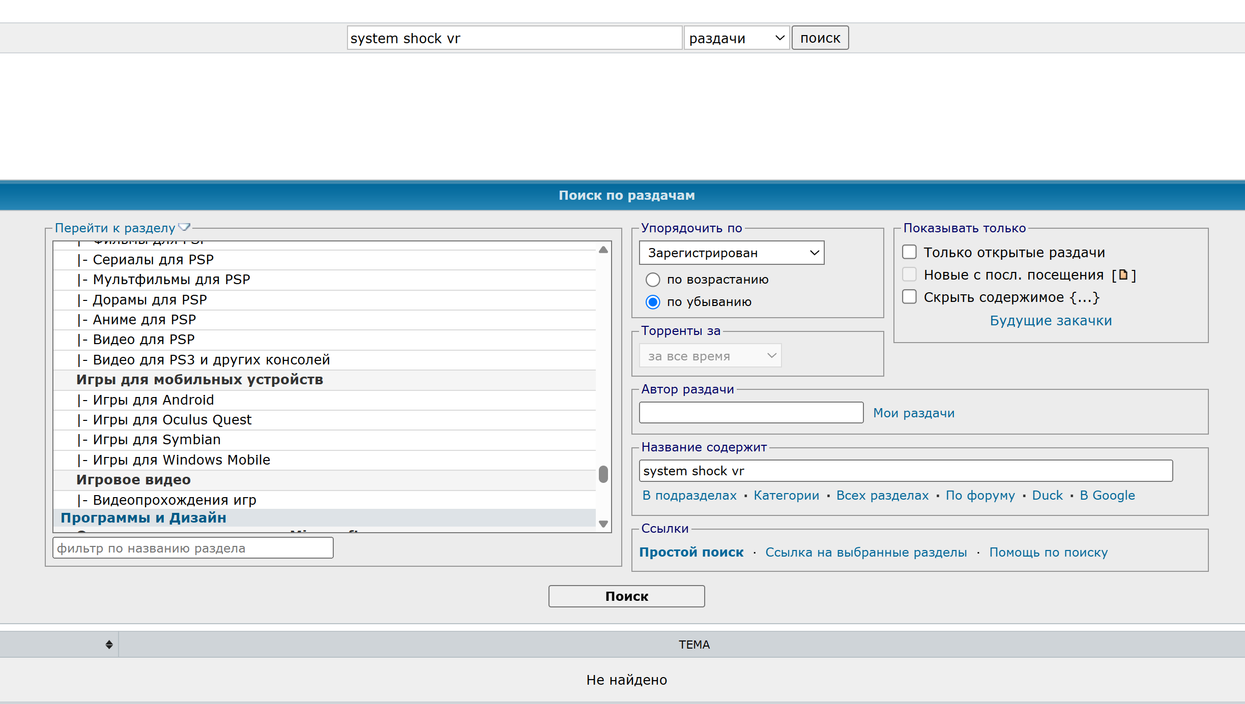This screenshot has width=1245, height=704.
Task: Focus the Название содержит text field
Action: (x=906, y=471)
